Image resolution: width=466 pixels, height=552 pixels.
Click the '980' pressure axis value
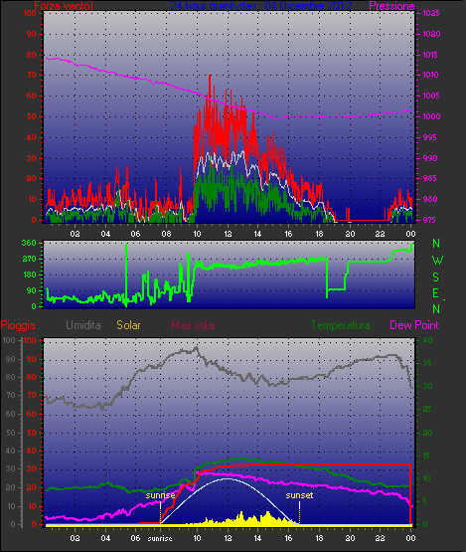pos(430,199)
